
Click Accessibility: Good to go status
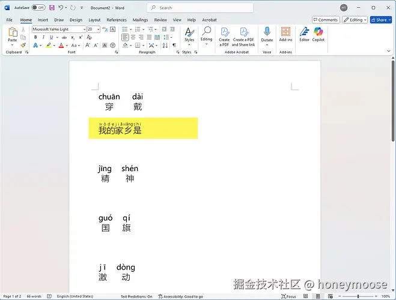click(x=181, y=296)
